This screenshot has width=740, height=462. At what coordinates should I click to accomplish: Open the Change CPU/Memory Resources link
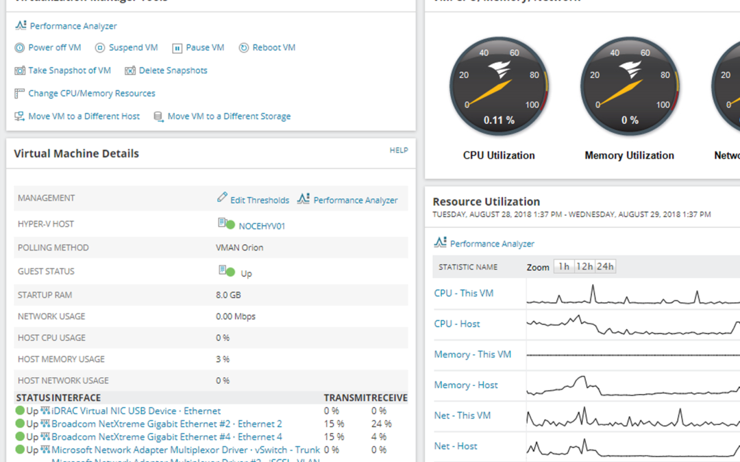[x=92, y=93]
